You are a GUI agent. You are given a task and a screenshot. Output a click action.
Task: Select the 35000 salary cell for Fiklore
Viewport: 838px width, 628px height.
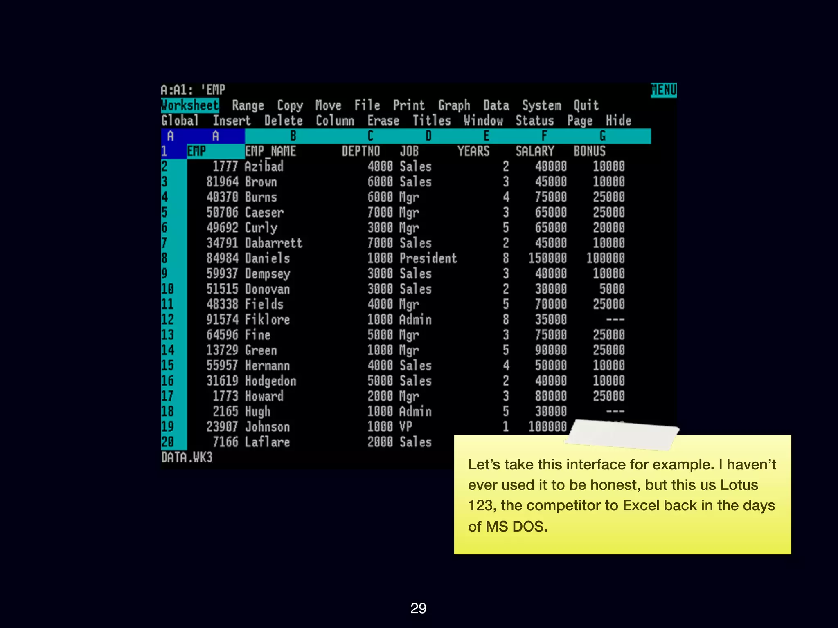coord(551,320)
